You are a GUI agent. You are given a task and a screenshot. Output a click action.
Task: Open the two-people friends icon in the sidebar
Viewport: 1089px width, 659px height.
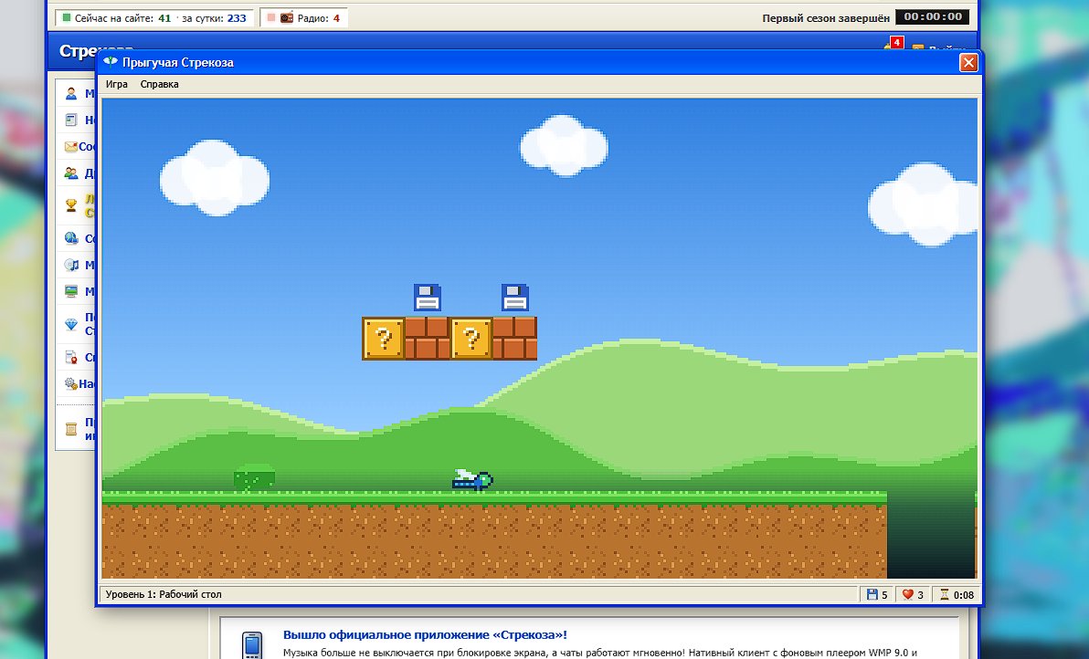[71, 173]
